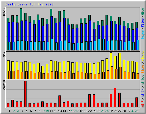Click the 'Sites' legend label
The width and height of the screenshot is (146, 114).
click(143, 69)
